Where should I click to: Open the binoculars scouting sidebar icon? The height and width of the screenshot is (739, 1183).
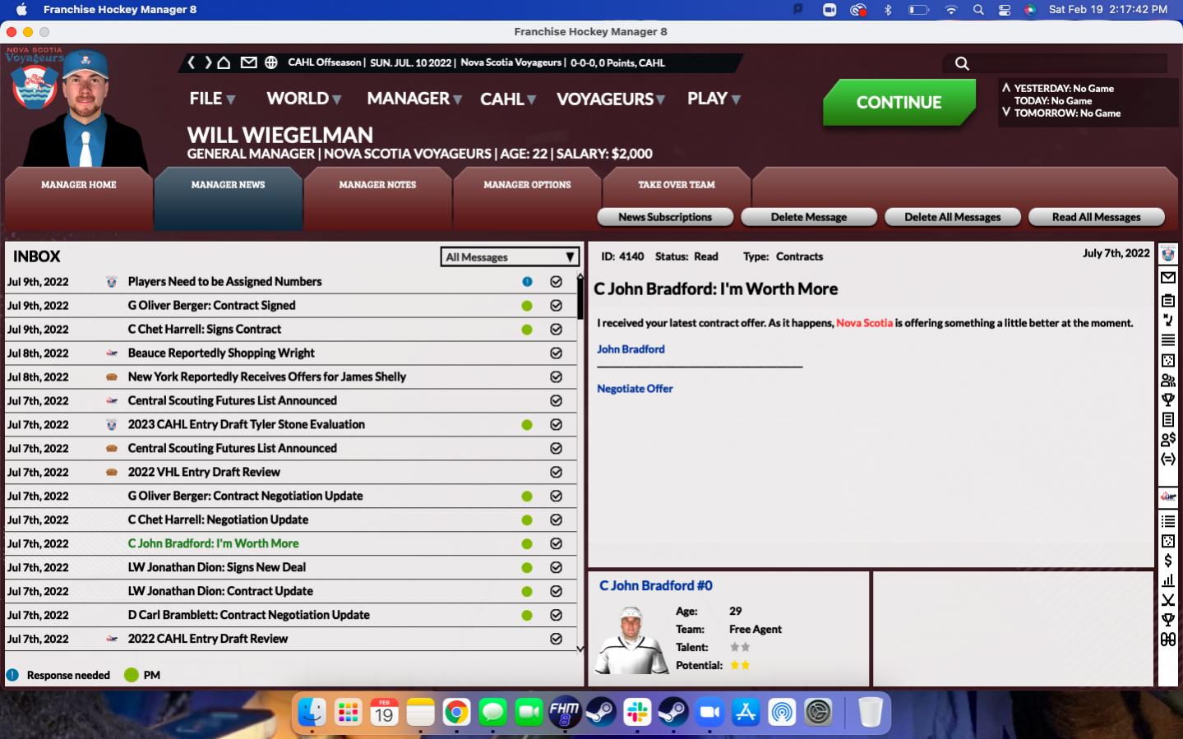point(1167,640)
